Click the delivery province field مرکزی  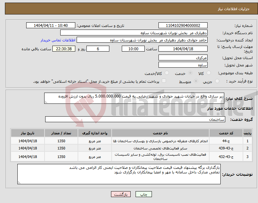point(183,57)
